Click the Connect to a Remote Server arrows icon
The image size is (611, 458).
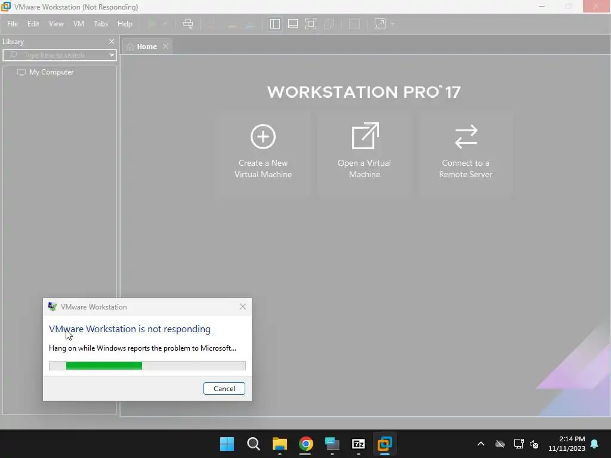466,137
